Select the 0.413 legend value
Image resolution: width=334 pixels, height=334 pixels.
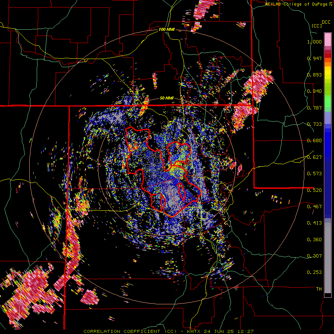coord(314,223)
